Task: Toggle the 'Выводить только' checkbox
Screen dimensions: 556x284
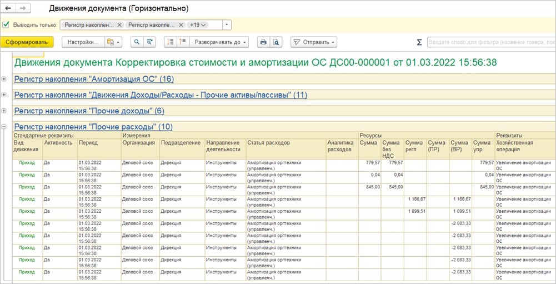Action: point(6,25)
